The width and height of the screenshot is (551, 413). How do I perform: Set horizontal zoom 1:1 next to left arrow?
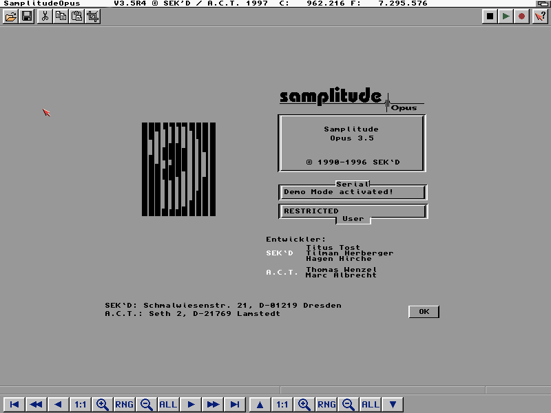(x=80, y=404)
